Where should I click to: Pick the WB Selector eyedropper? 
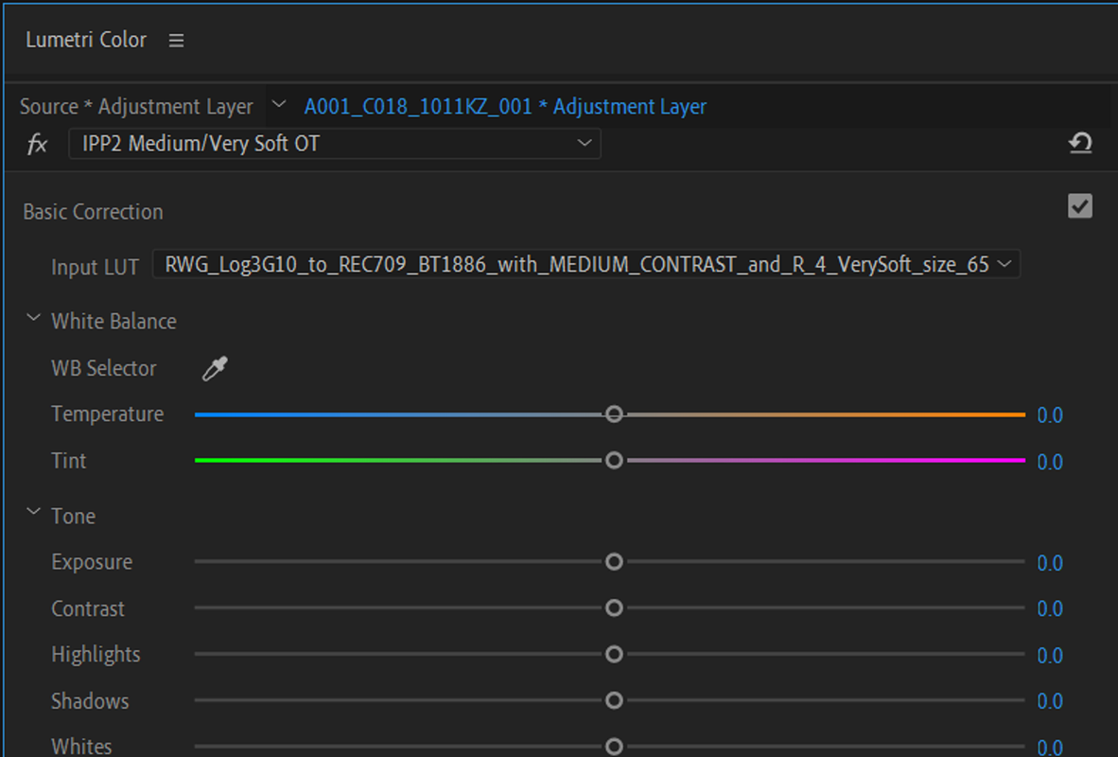pos(215,369)
